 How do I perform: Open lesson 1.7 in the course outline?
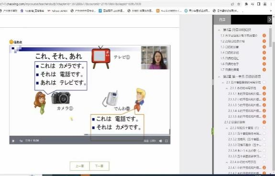pos(230,70)
